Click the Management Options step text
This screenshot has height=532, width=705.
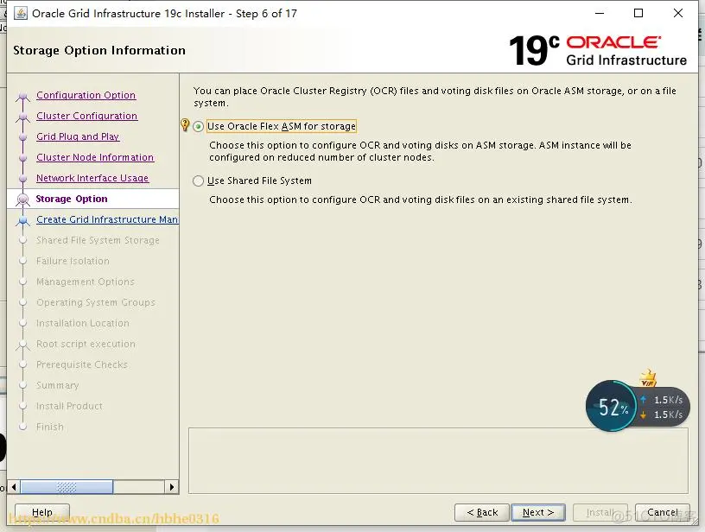point(86,282)
